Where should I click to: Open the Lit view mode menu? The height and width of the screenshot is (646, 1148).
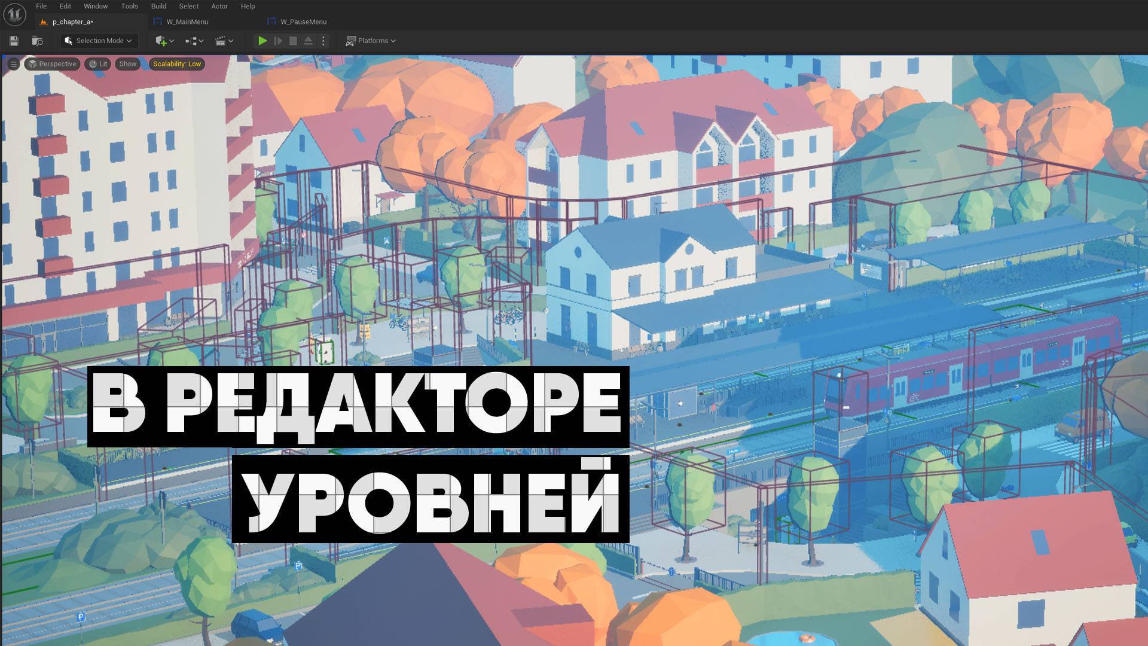pos(98,64)
